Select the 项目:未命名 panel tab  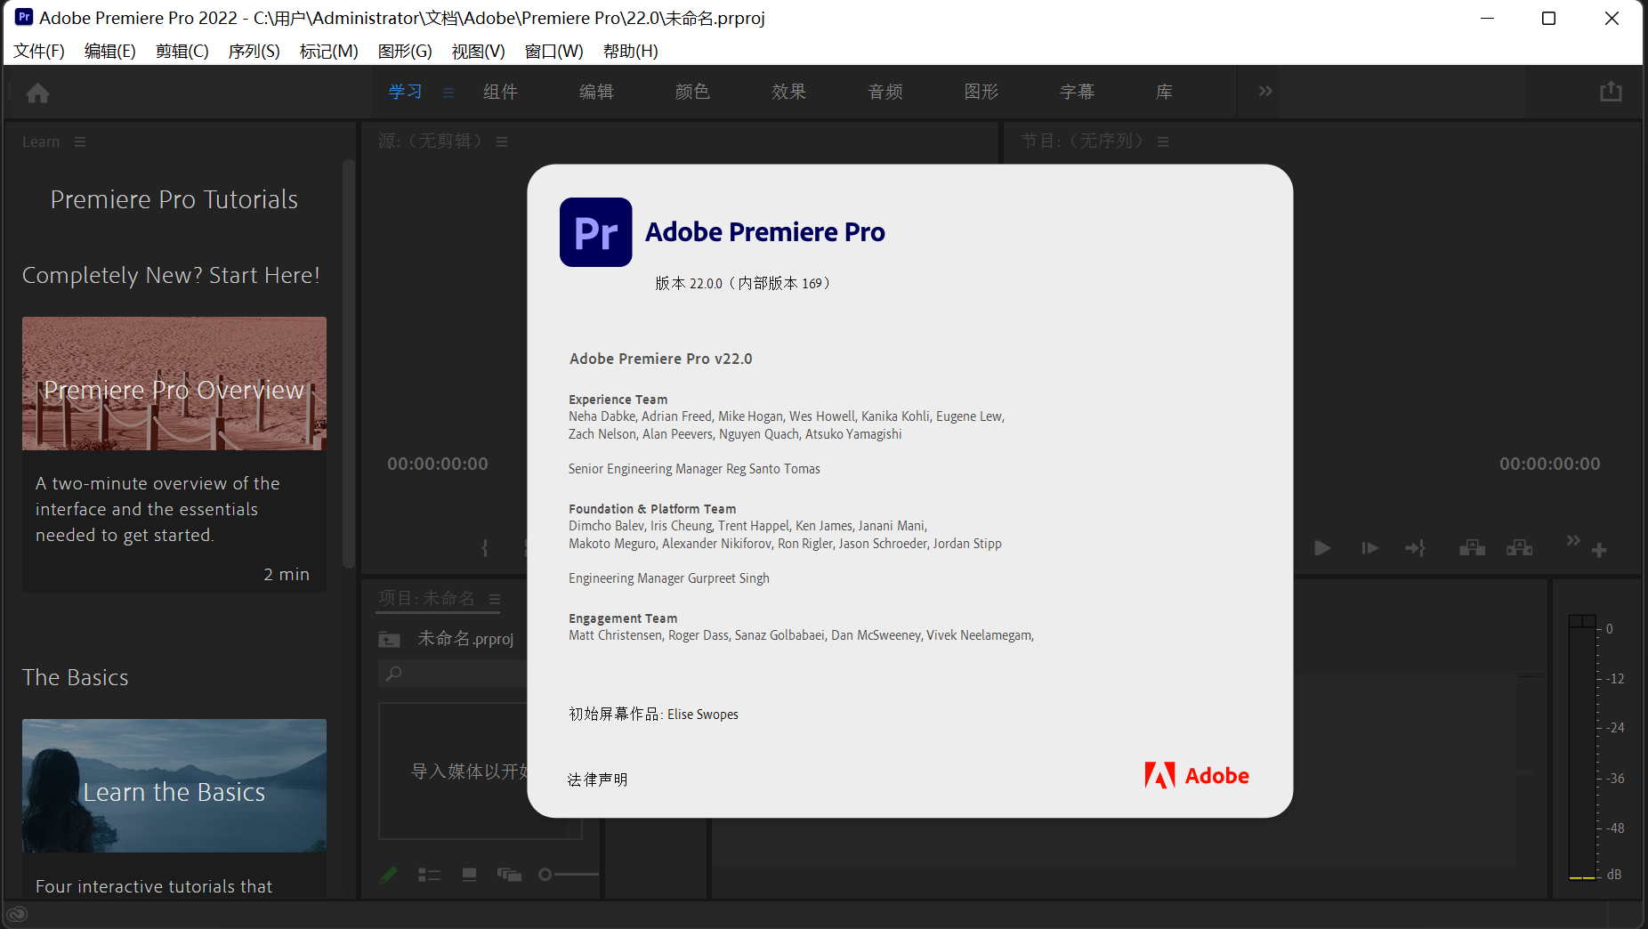[427, 598]
